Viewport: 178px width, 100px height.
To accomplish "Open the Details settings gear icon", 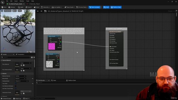I will [x=34, y=57].
